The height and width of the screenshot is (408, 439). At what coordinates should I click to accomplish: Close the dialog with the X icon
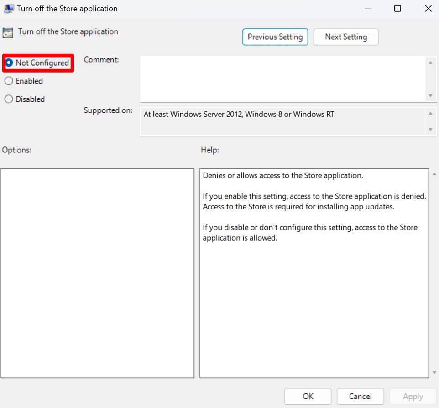pyautogui.click(x=428, y=9)
